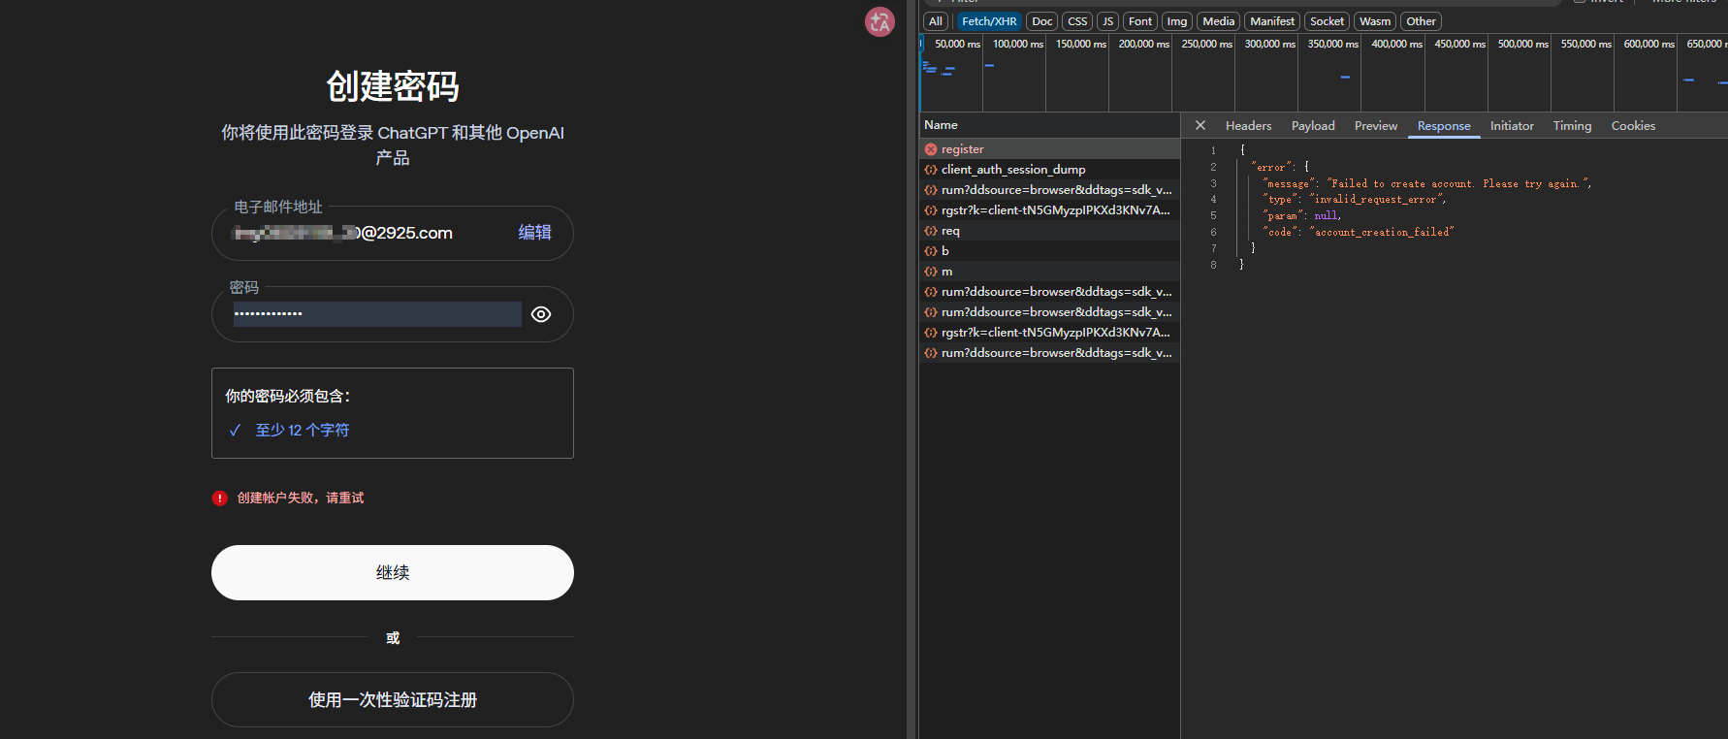Click the icon beside the m request
This screenshot has height=739, width=1728.
[x=931, y=272]
